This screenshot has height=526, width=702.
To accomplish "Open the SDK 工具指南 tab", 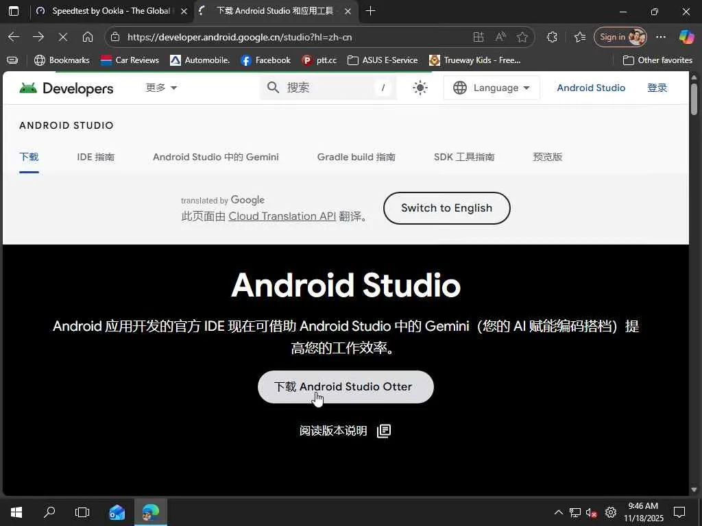I will click(464, 157).
